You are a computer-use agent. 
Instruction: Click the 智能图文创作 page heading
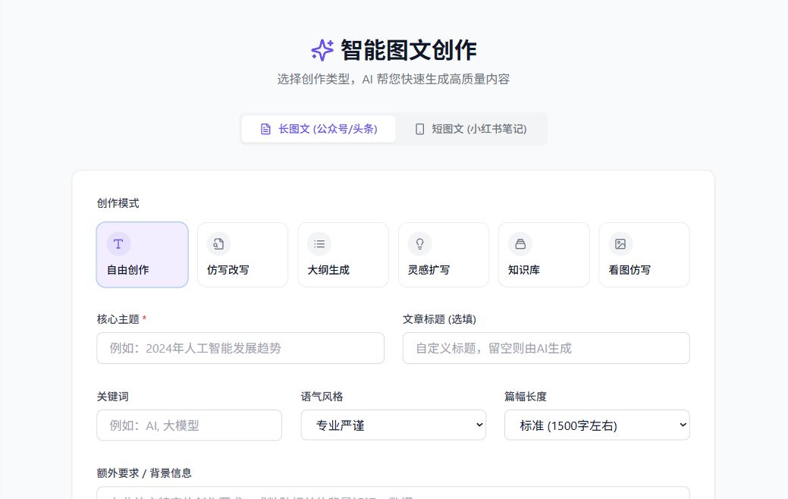pos(409,50)
